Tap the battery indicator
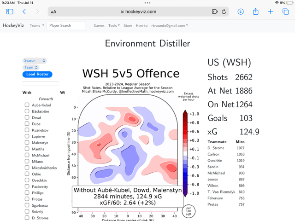295x221 pixels. [x=289, y=3]
